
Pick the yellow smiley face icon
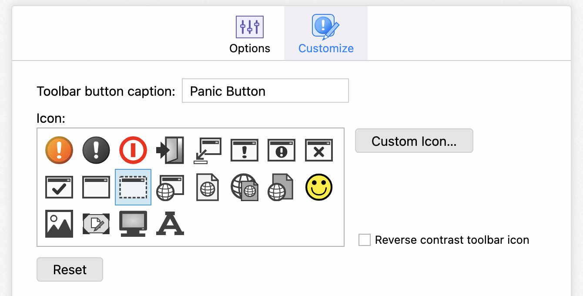(x=319, y=187)
